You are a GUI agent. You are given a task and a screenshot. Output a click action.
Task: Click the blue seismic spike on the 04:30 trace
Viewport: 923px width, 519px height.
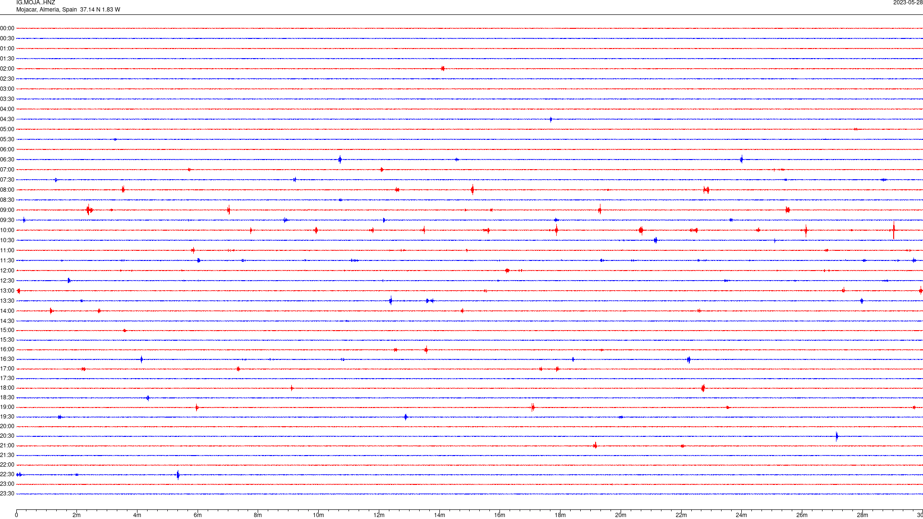pyautogui.click(x=551, y=119)
